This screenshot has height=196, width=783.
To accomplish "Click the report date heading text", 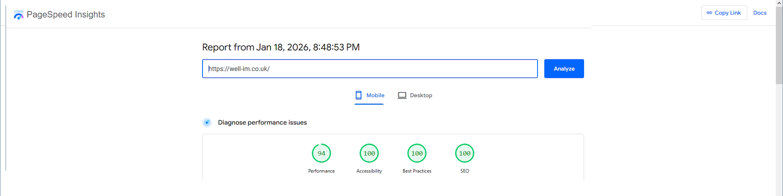I will tap(281, 47).
